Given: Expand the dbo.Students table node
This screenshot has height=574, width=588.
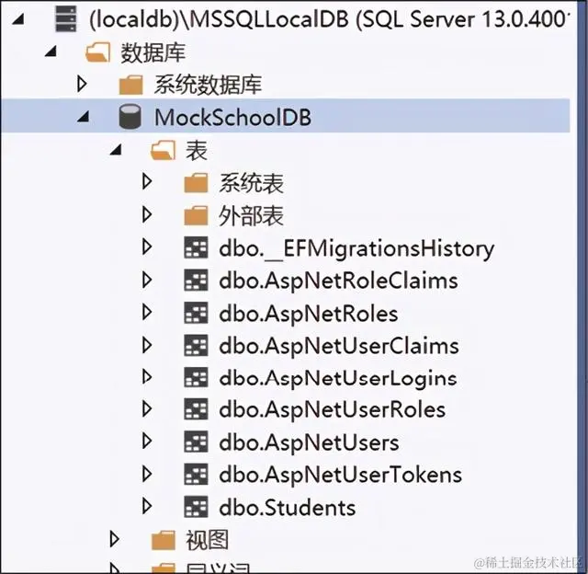Looking at the screenshot, I should [147, 506].
